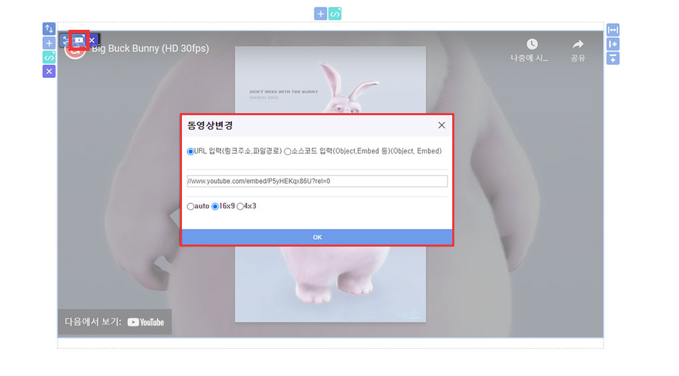Click the top center plus add icon
Viewport: 679px width, 376px height.
point(320,14)
